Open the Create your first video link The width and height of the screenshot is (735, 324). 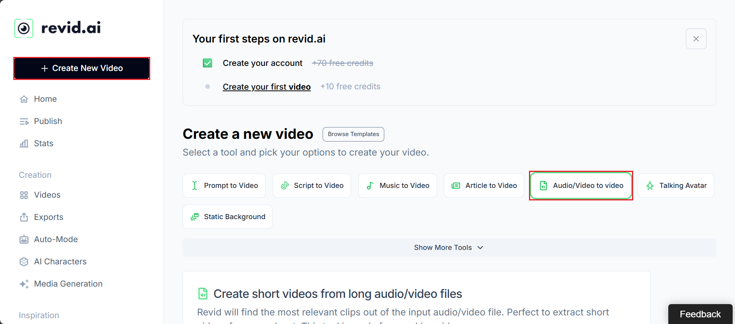(x=266, y=87)
